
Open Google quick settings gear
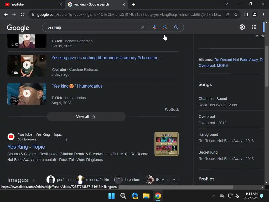[x=242, y=27]
